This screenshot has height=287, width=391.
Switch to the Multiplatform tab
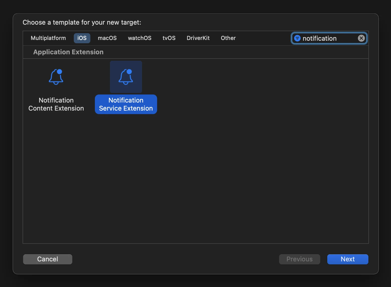tap(48, 38)
